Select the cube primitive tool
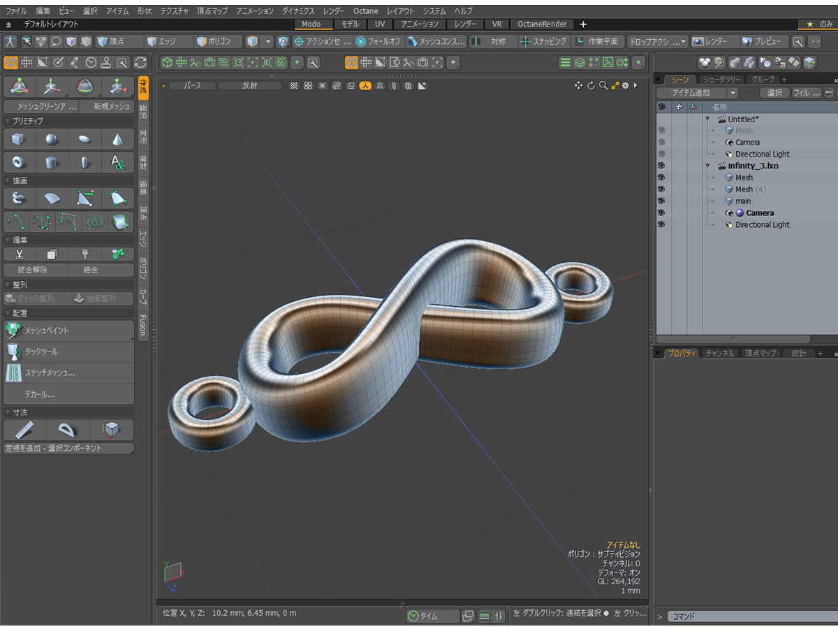 tap(19, 139)
